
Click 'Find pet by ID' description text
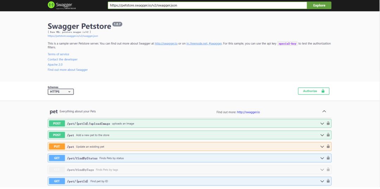coord(99,181)
